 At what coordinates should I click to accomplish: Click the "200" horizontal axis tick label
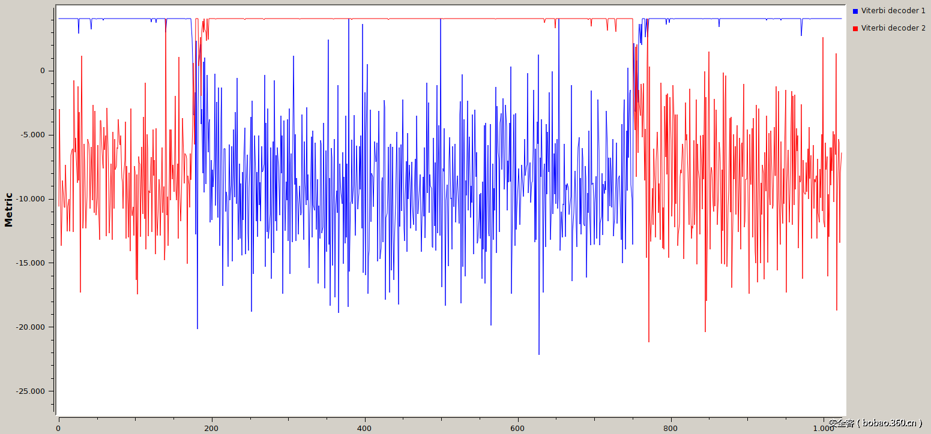211,429
